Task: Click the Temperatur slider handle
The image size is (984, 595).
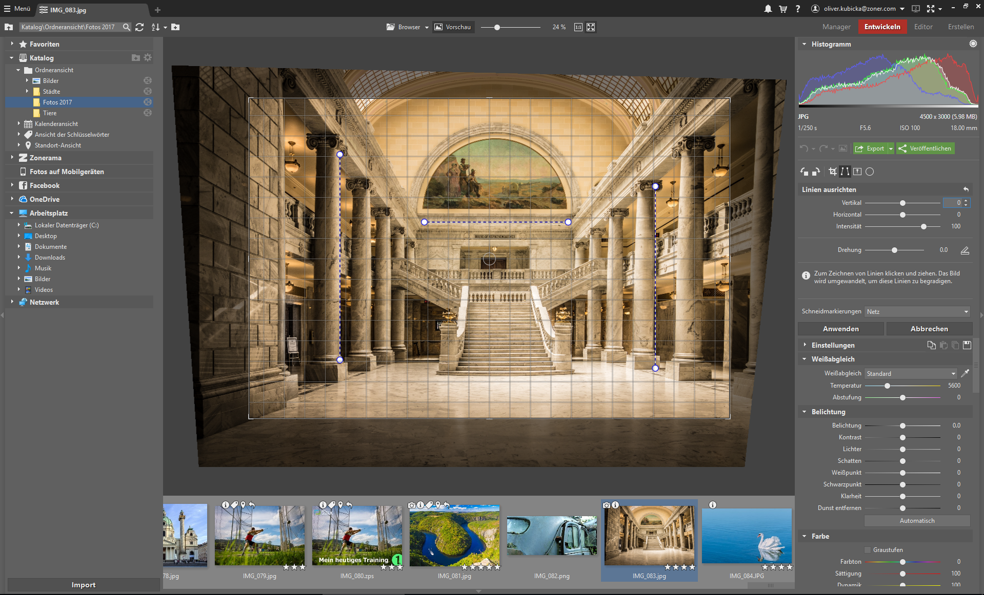Action: point(887,386)
